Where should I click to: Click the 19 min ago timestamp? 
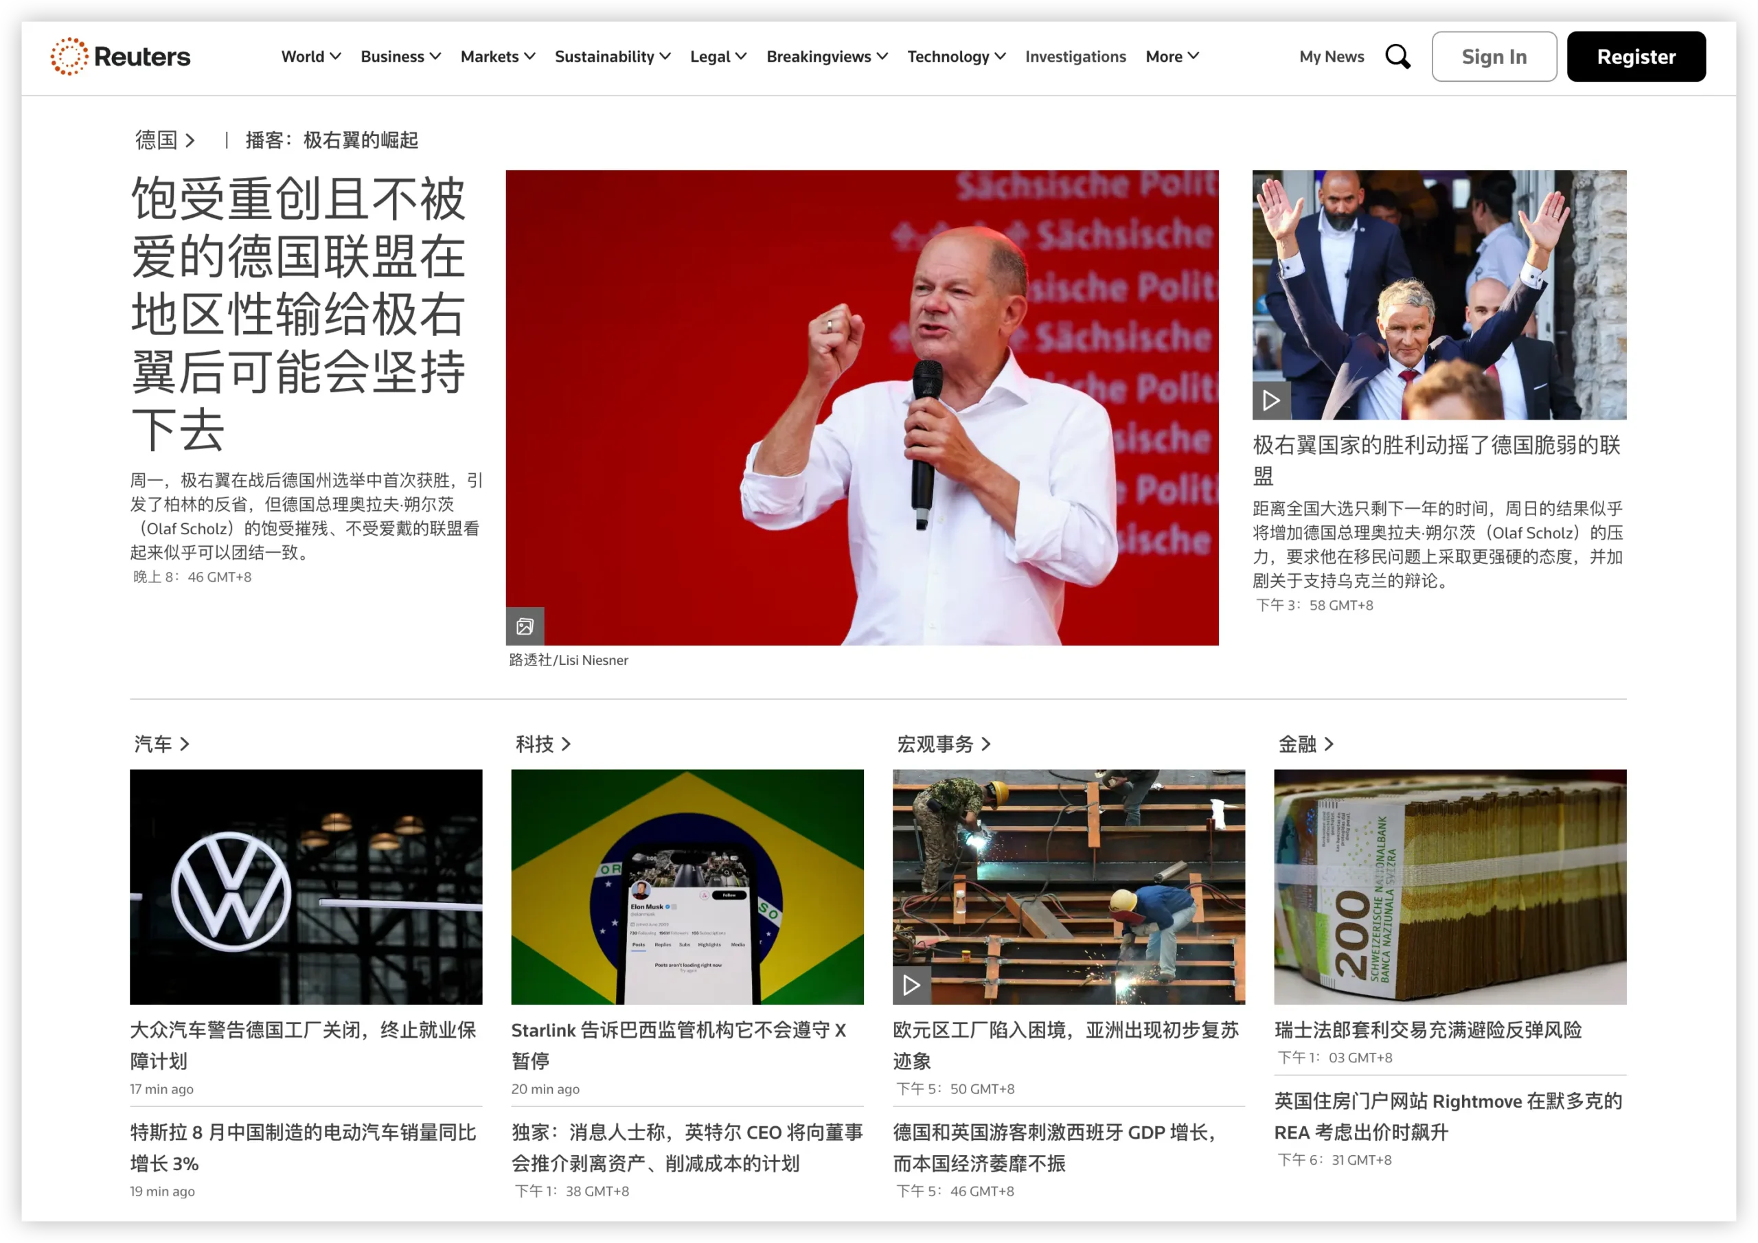(x=162, y=1191)
